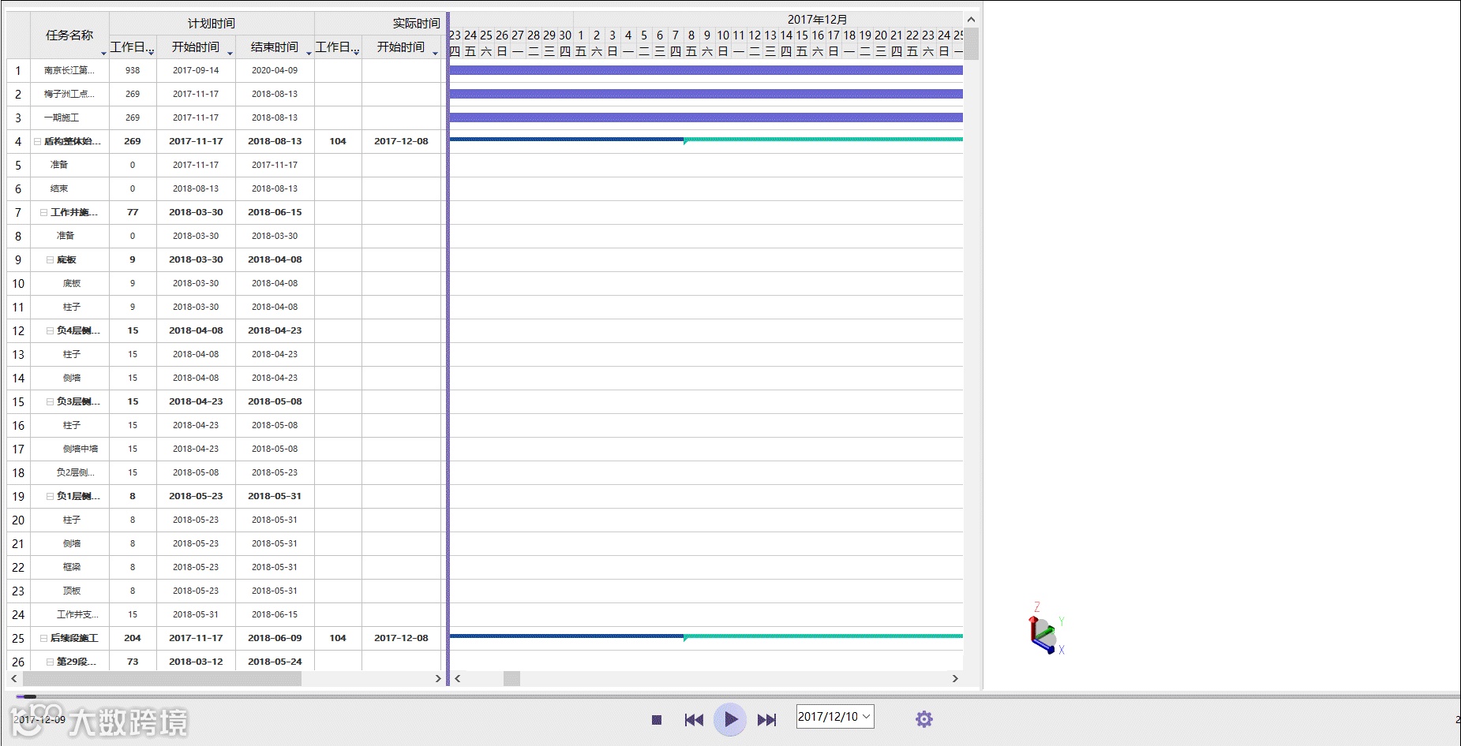The height and width of the screenshot is (746, 1461).
Task: Click row 4 actual start 2017-12-08
Action: (401, 141)
